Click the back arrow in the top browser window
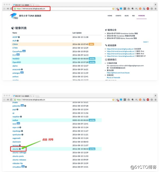 tap(4, 9)
